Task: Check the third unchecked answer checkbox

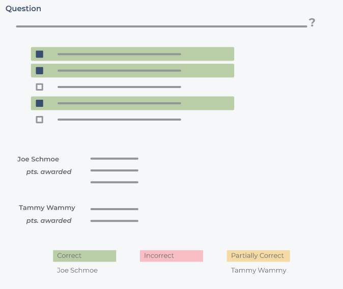Action: 39,87
